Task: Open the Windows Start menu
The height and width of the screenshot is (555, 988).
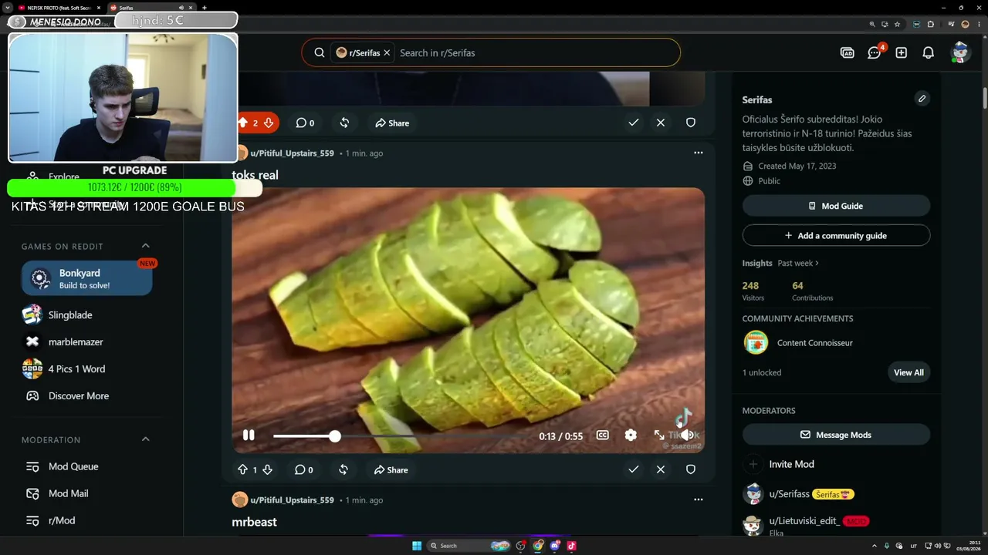Action: point(417,546)
